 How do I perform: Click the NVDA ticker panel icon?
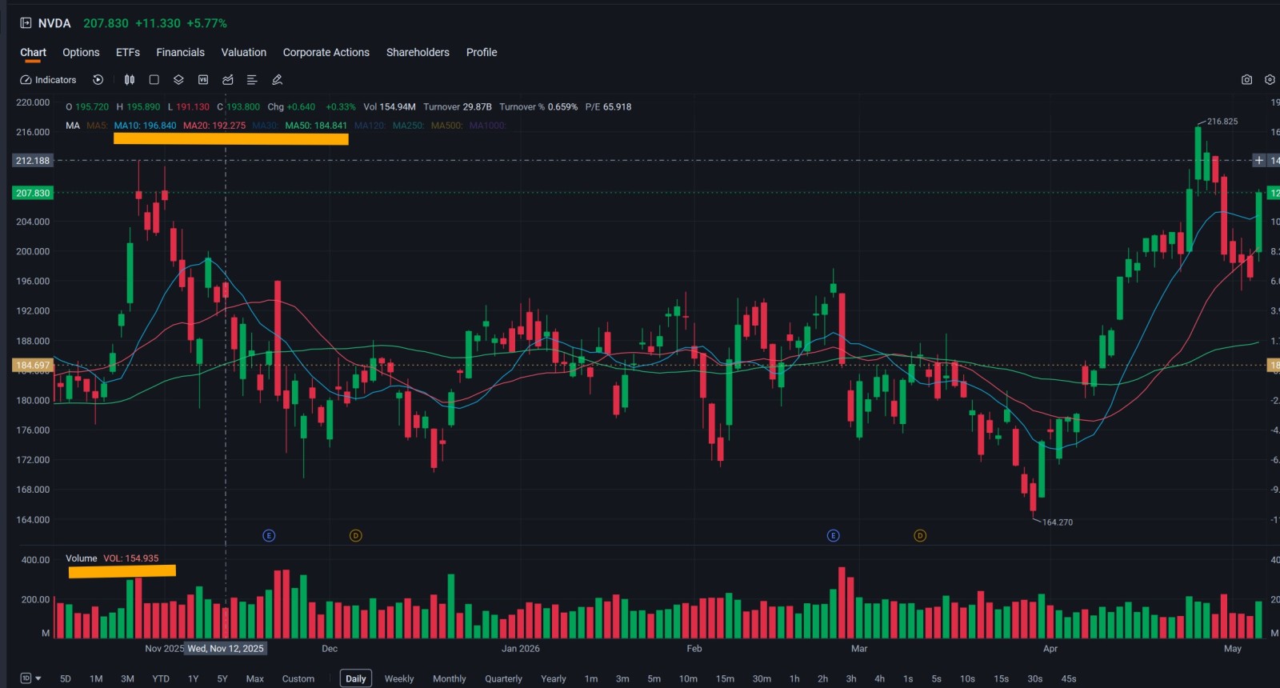point(26,23)
